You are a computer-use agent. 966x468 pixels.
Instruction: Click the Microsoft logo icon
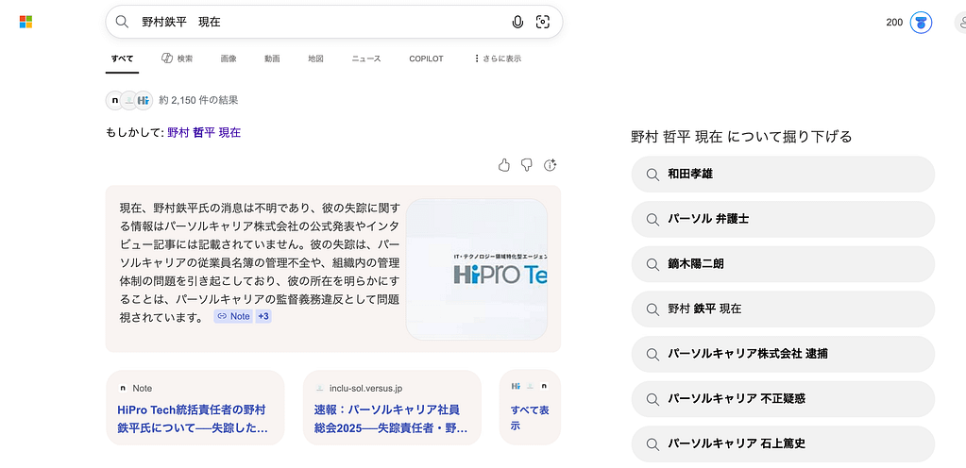point(26,22)
